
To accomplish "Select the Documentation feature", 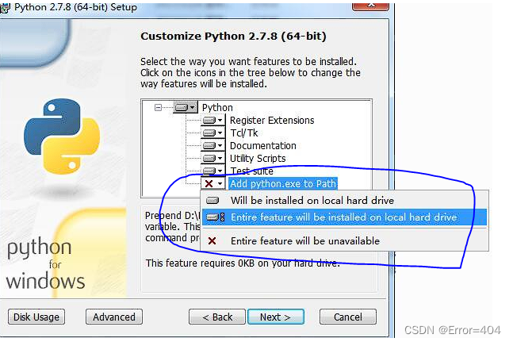I will (263, 146).
